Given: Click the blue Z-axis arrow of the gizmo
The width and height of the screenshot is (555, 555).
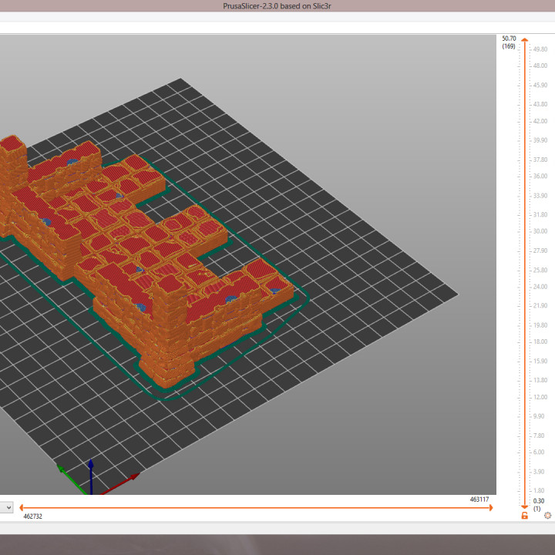Looking at the screenshot, I should click(x=91, y=468).
